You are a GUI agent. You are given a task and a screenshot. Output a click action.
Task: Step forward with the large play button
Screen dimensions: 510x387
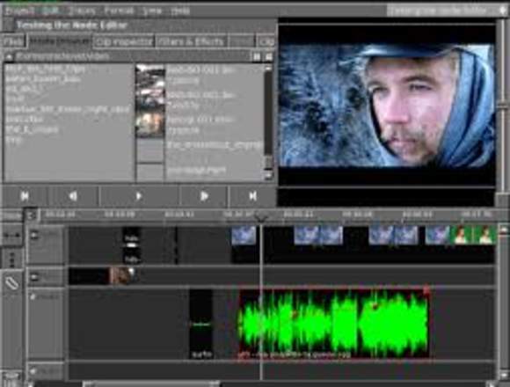(x=204, y=196)
